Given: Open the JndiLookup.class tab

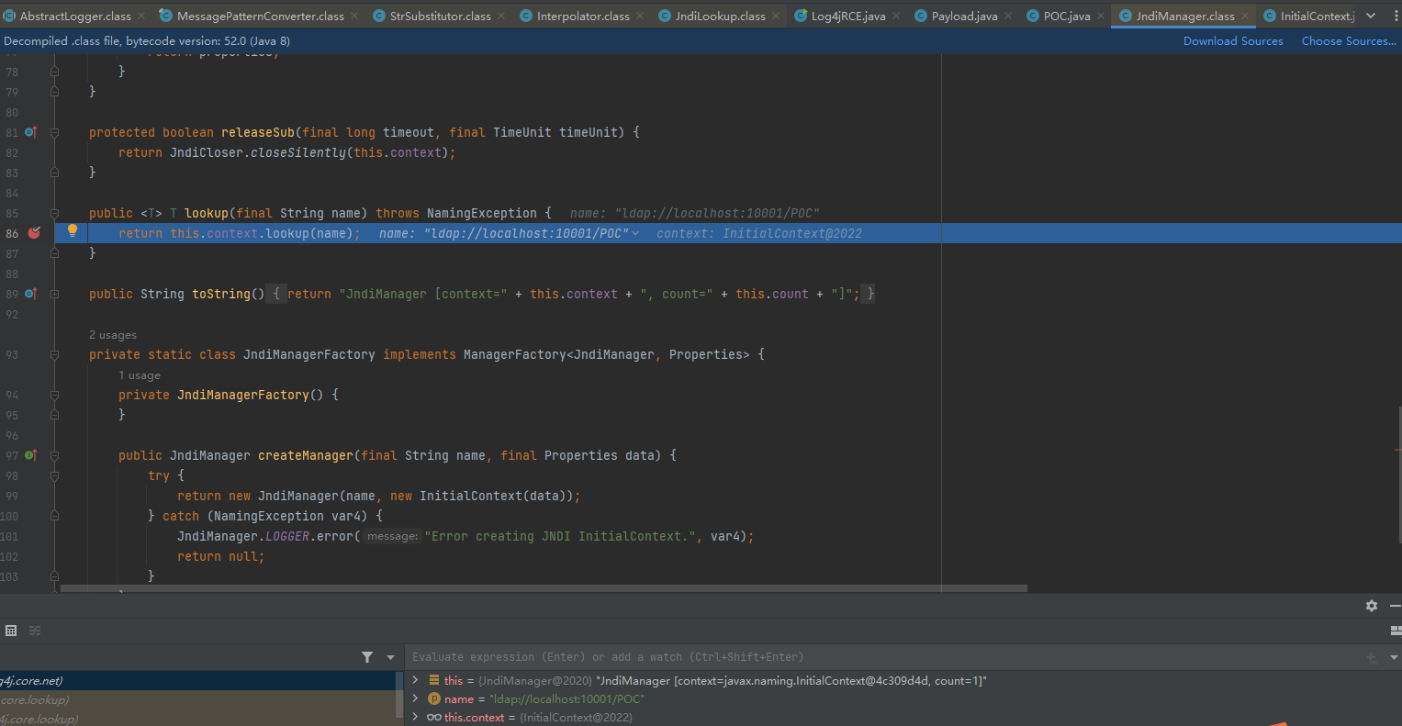Looking at the screenshot, I should click(720, 16).
